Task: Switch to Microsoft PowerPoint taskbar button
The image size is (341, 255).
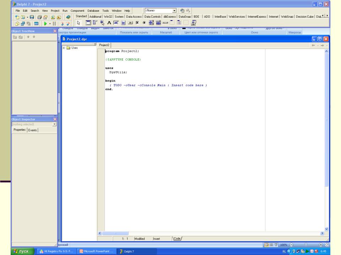Action: [96, 251]
